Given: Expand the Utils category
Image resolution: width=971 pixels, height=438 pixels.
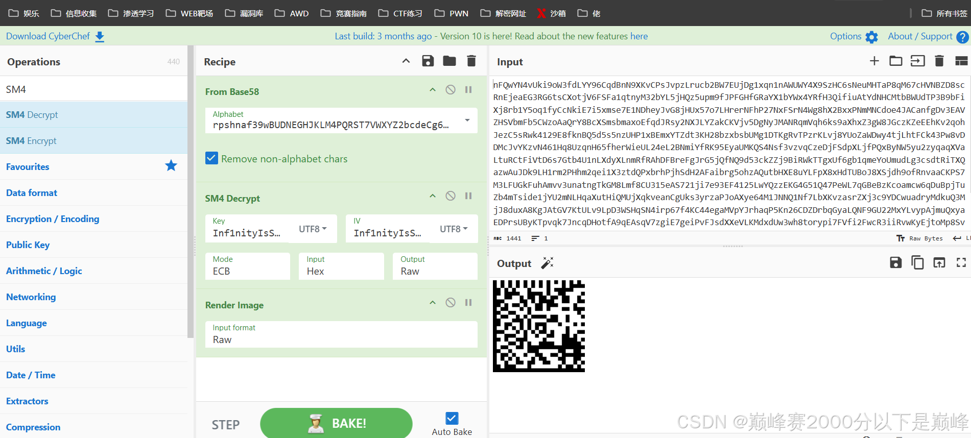Looking at the screenshot, I should (93, 349).
